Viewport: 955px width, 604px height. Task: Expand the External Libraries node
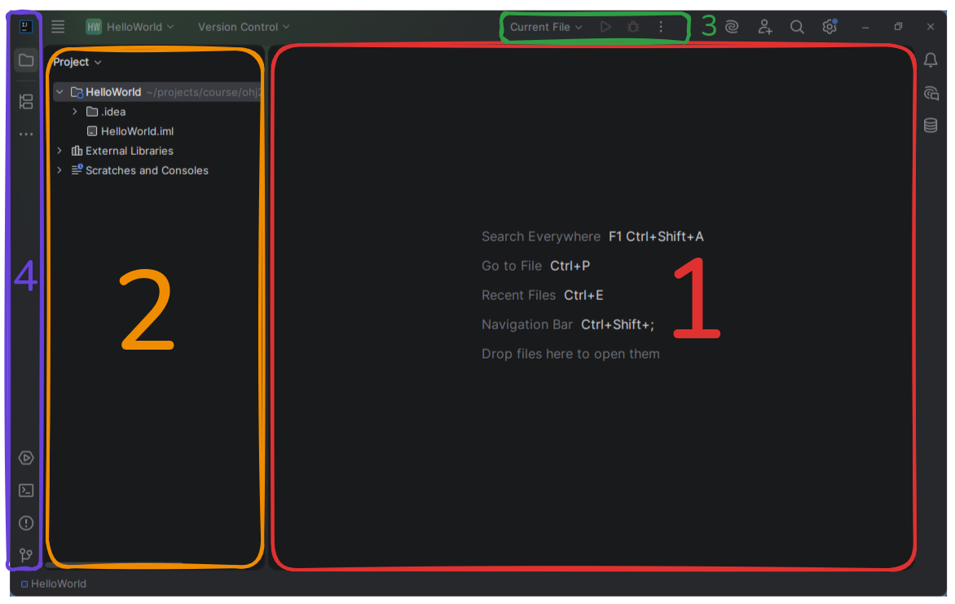pyautogui.click(x=59, y=151)
